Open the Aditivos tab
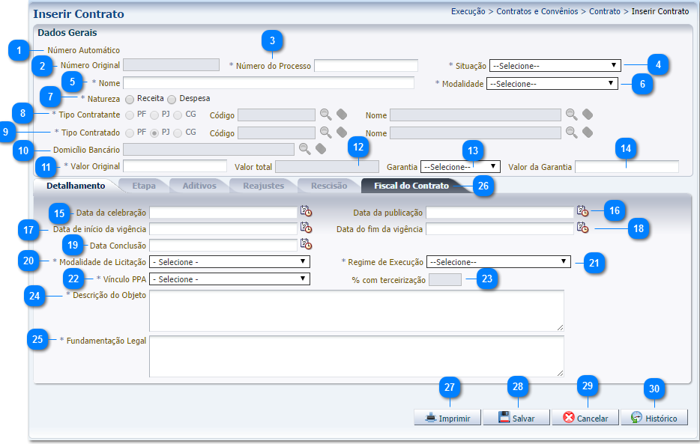This screenshot has height=444, width=700. click(199, 185)
